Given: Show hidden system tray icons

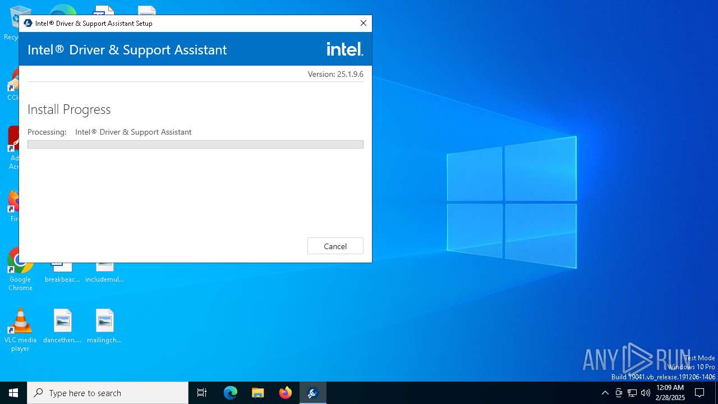Looking at the screenshot, I should pos(605,393).
